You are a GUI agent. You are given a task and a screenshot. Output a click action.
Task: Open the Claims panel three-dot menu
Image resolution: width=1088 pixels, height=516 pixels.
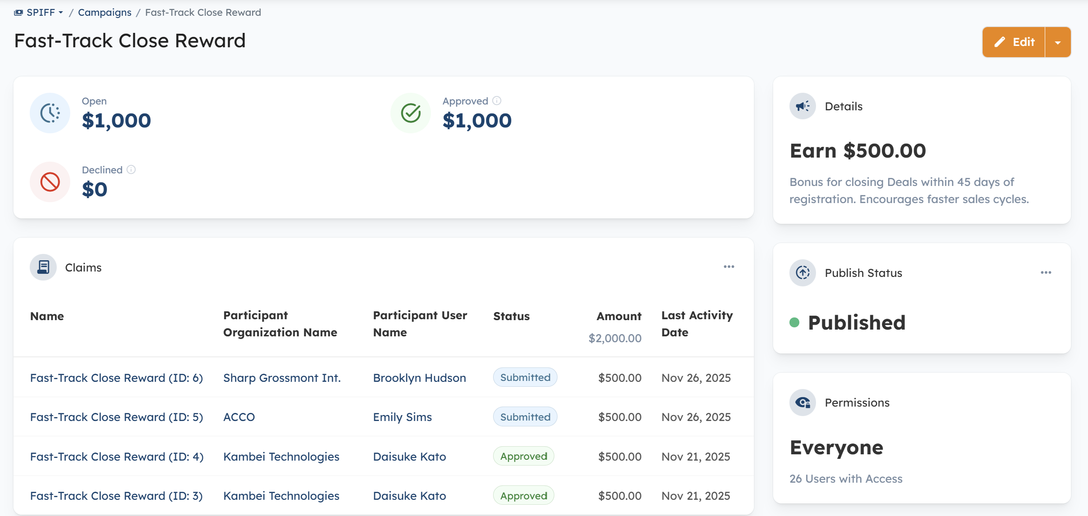[729, 267]
